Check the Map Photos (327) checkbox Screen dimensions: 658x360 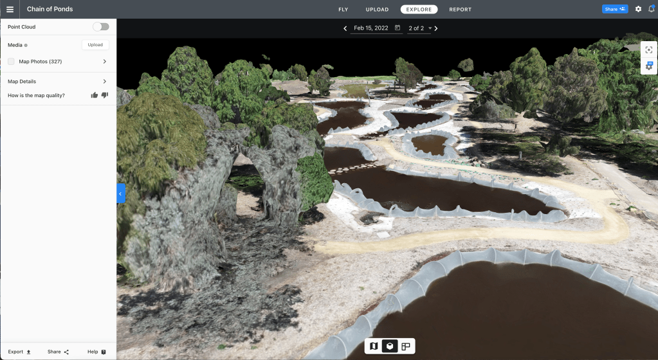click(12, 61)
